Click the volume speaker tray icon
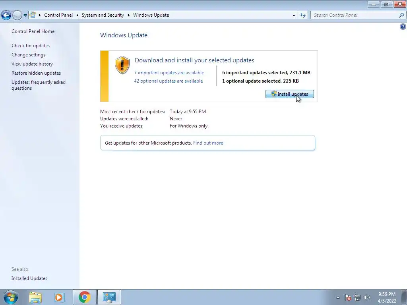407x305 pixels. click(x=367, y=297)
